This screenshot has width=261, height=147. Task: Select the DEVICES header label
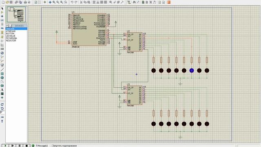19,26
